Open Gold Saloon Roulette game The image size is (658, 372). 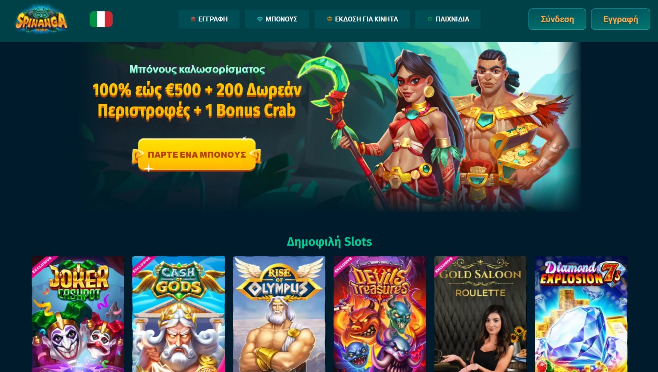point(480,314)
